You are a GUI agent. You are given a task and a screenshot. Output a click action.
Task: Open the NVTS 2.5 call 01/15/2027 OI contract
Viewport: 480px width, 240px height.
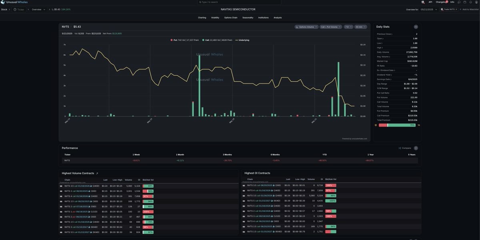click(x=265, y=232)
